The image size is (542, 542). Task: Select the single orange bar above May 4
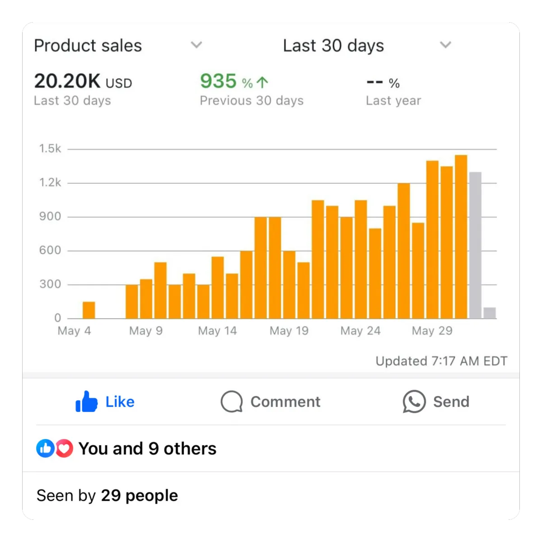click(x=89, y=310)
